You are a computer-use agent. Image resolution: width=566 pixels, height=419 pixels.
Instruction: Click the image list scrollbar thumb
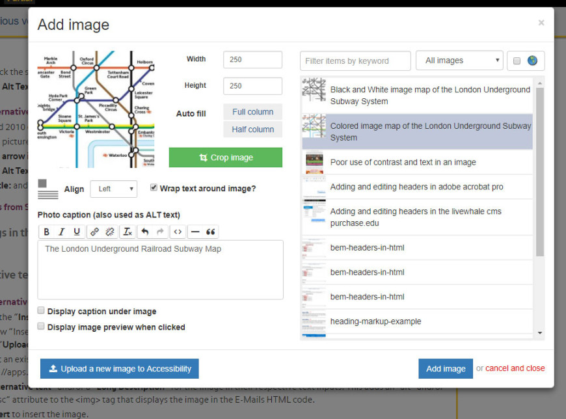[539, 172]
